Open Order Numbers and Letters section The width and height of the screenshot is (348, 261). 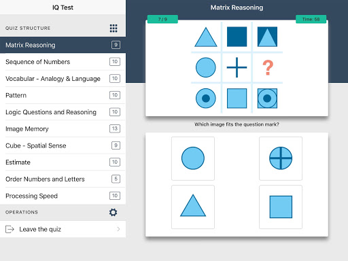point(63,179)
